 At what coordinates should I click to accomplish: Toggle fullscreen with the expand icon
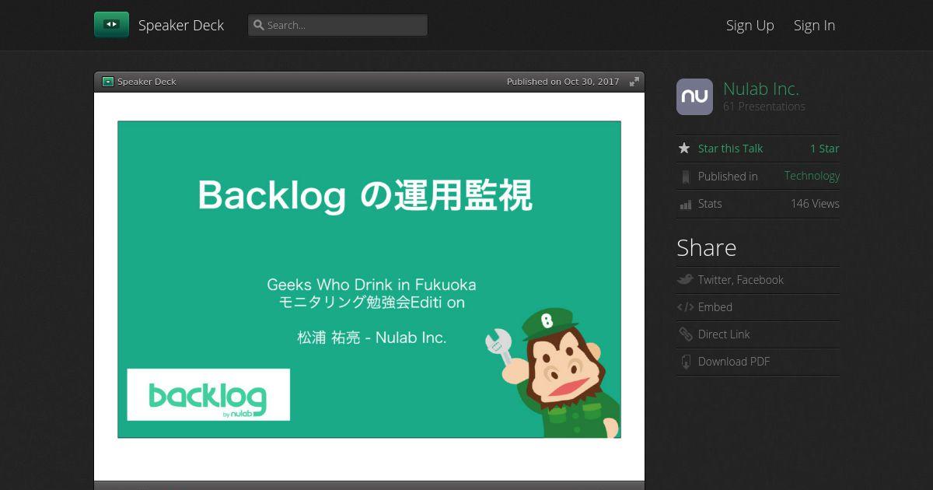634,82
